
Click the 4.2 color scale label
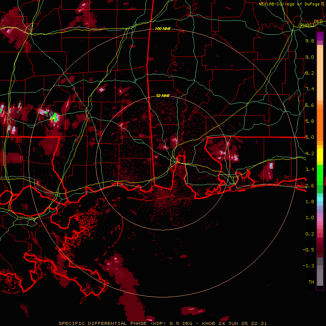click(310, 154)
